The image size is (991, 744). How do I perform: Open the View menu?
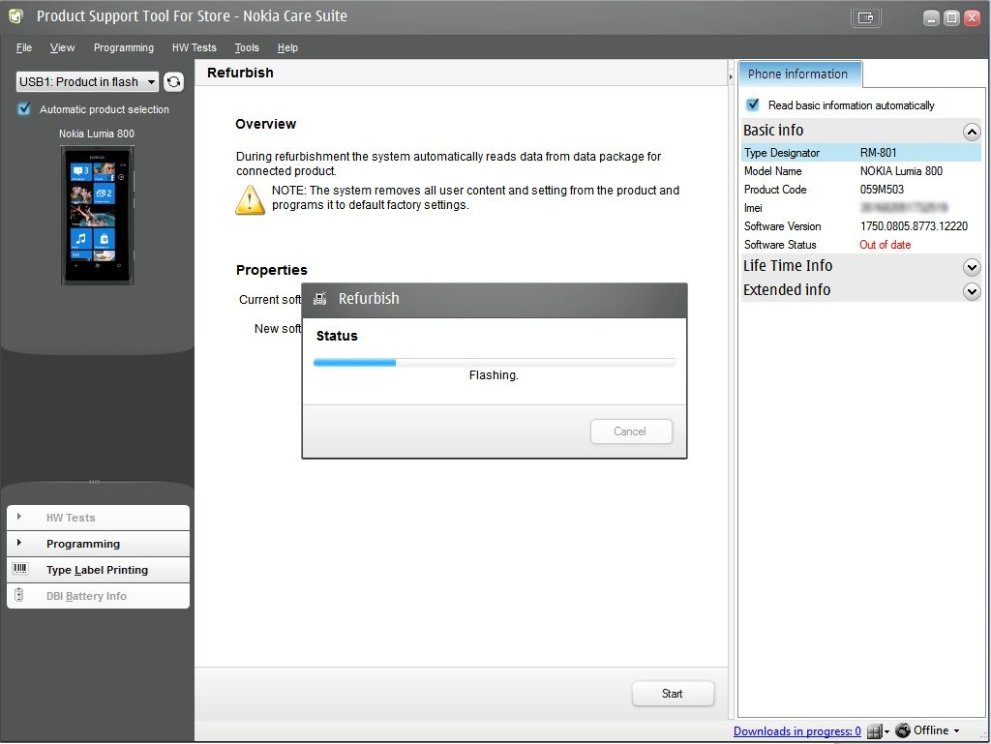63,47
